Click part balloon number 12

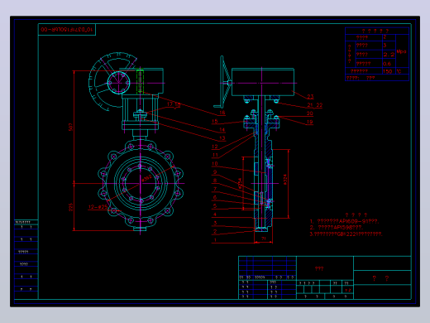215,147
